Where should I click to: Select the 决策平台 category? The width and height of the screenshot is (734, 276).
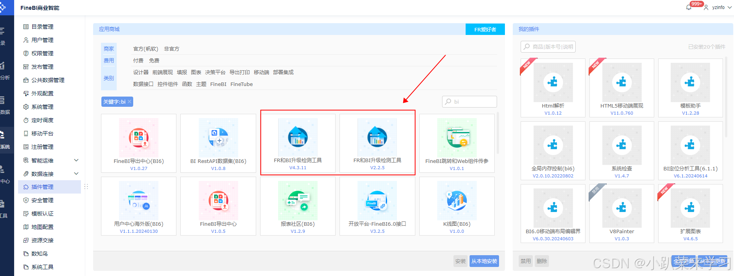(x=215, y=72)
